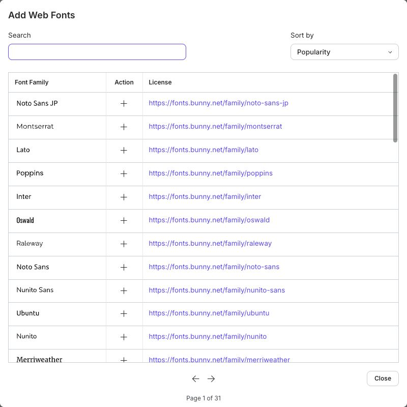Go to next page arrow
The width and height of the screenshot is (407, 407).
click(211, 379)
